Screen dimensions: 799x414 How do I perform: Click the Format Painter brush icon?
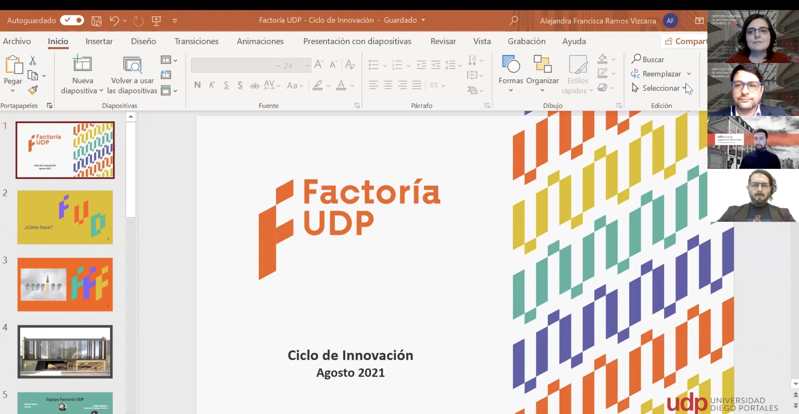[33, 90]
